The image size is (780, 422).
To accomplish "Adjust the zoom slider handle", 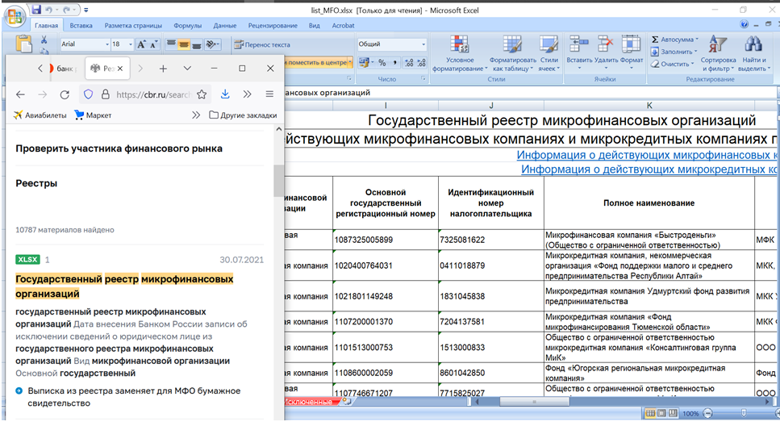I will 744,413.
